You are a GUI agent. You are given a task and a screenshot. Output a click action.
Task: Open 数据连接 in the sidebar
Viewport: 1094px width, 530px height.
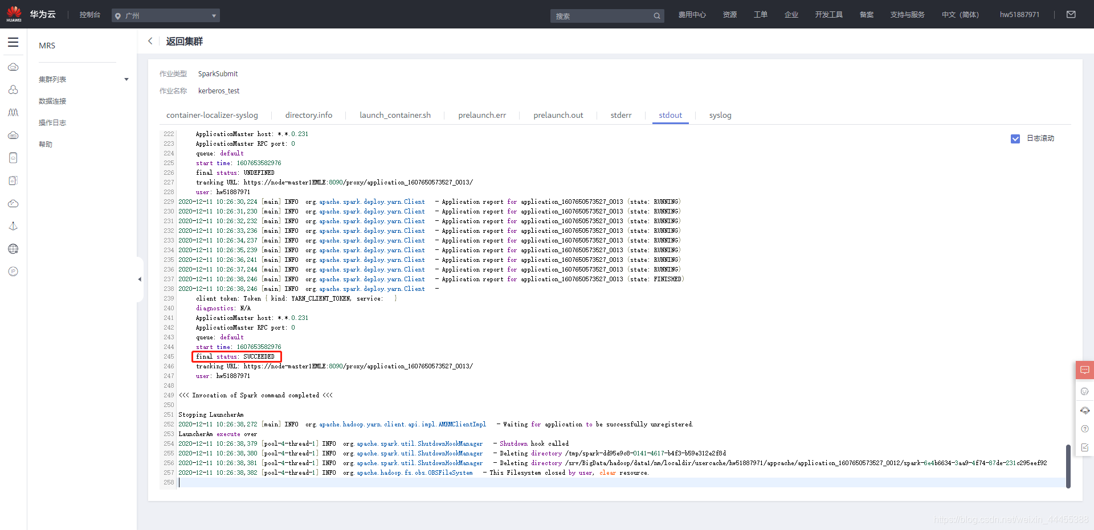(x=52, y=101)
